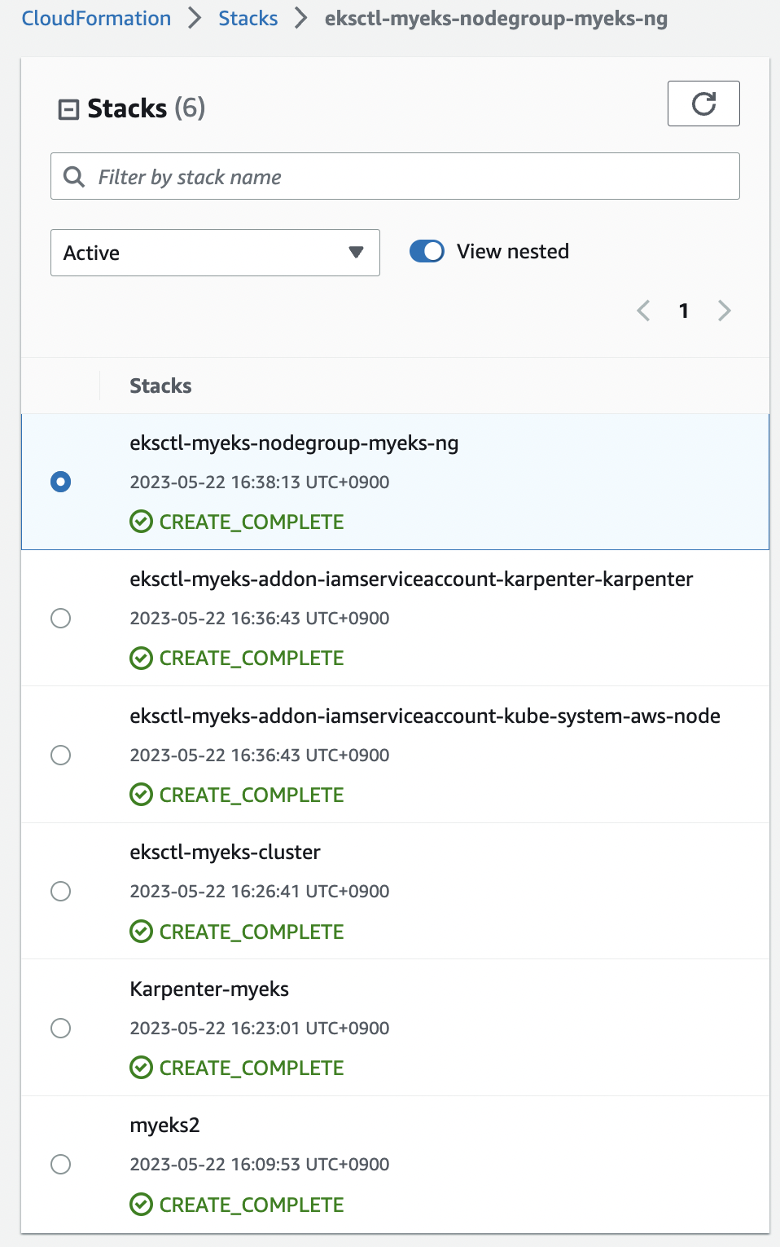The height and width of the screenshot is (1247, 780).
Task: Click timestamp 2023-05-22 16:26:41 UTC+0900
Action: pyautogui.click(x=260, y=891)
